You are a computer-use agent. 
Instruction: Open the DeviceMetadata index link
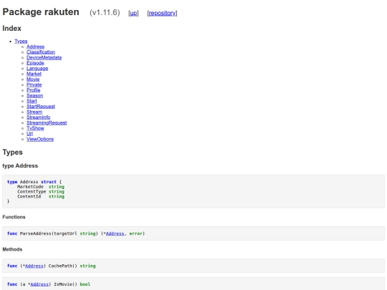44,57
